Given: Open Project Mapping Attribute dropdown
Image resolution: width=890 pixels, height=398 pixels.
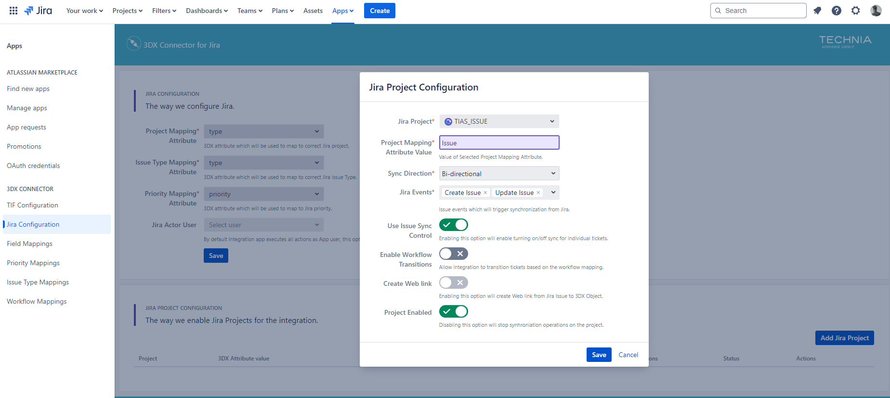Looking at the screenshot, I should point(263,131).
